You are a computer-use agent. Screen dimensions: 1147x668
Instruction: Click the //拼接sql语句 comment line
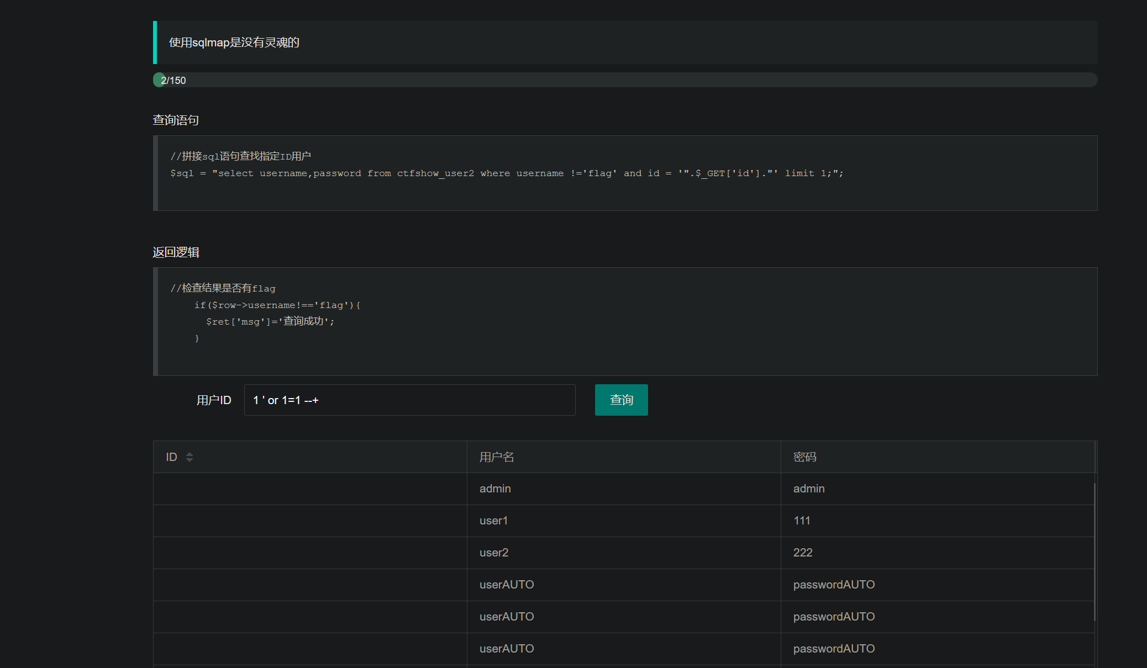pos(241,156)
